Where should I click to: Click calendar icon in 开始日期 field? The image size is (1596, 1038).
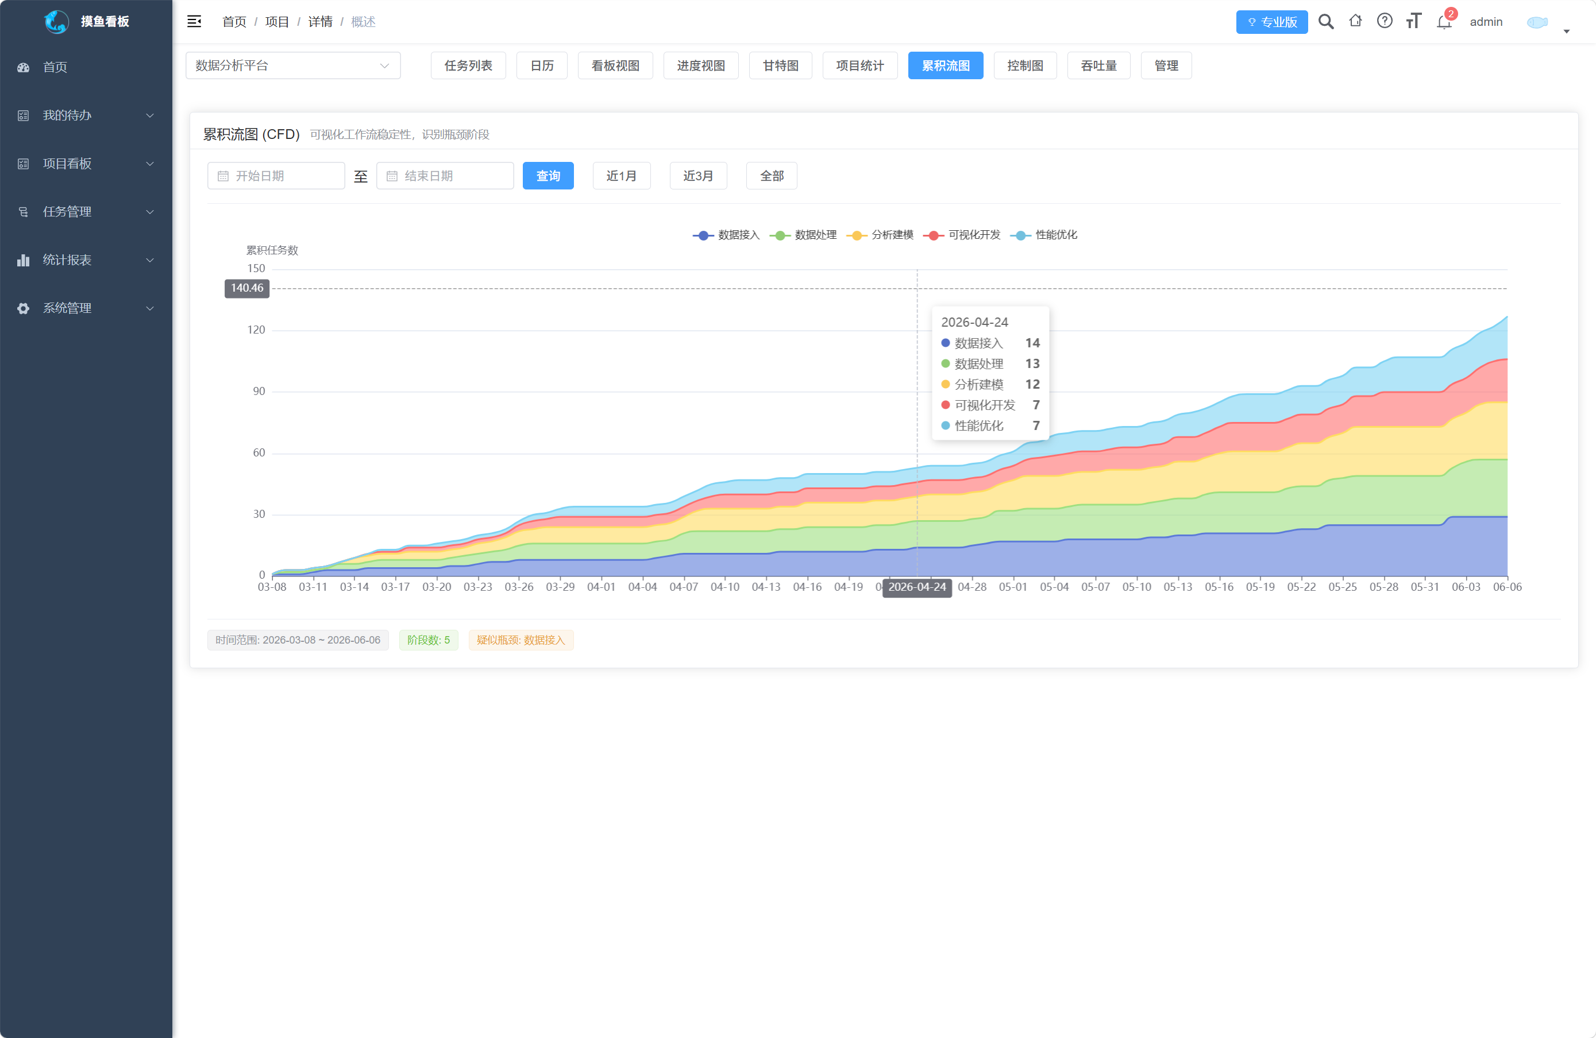223,176
